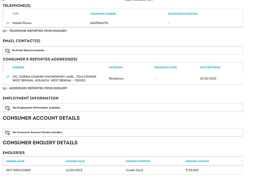Click the Member Name column header

(15, 161)
